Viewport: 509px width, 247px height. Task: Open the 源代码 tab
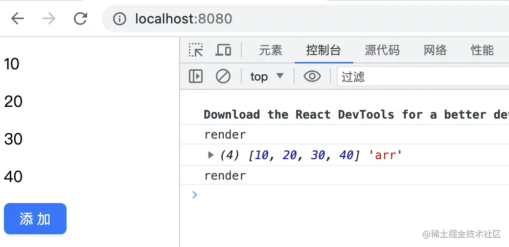tap(382, 50)
